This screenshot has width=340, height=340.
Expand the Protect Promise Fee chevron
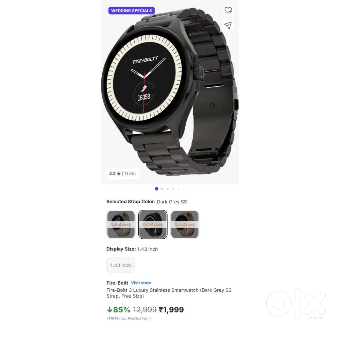[150, 318]
